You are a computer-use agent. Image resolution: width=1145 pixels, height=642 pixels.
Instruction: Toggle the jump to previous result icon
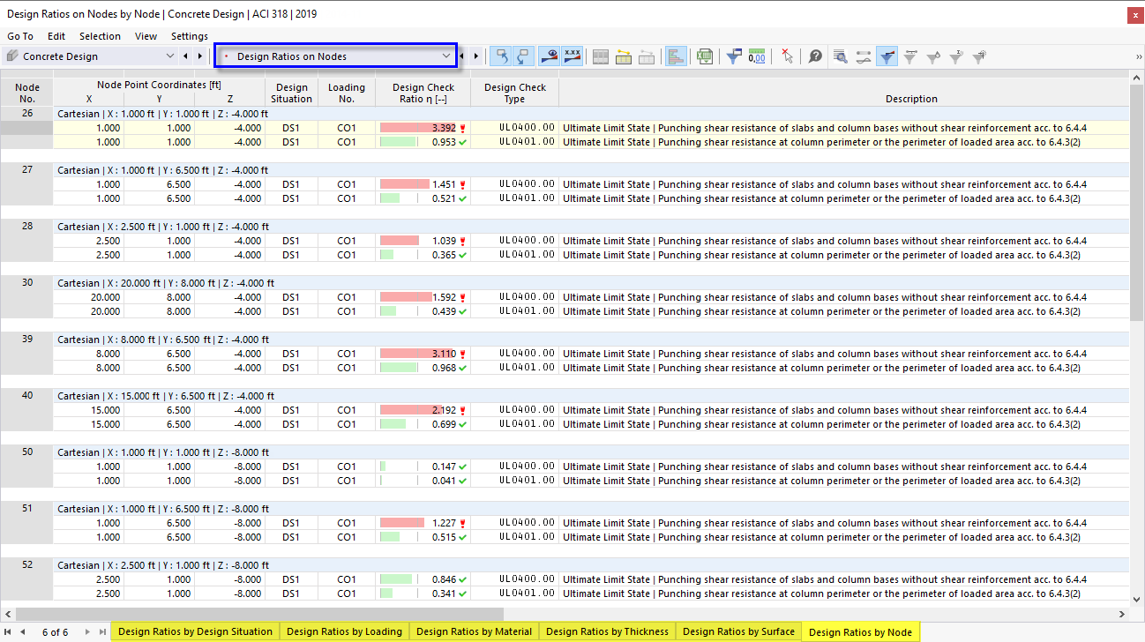[501, 56]
